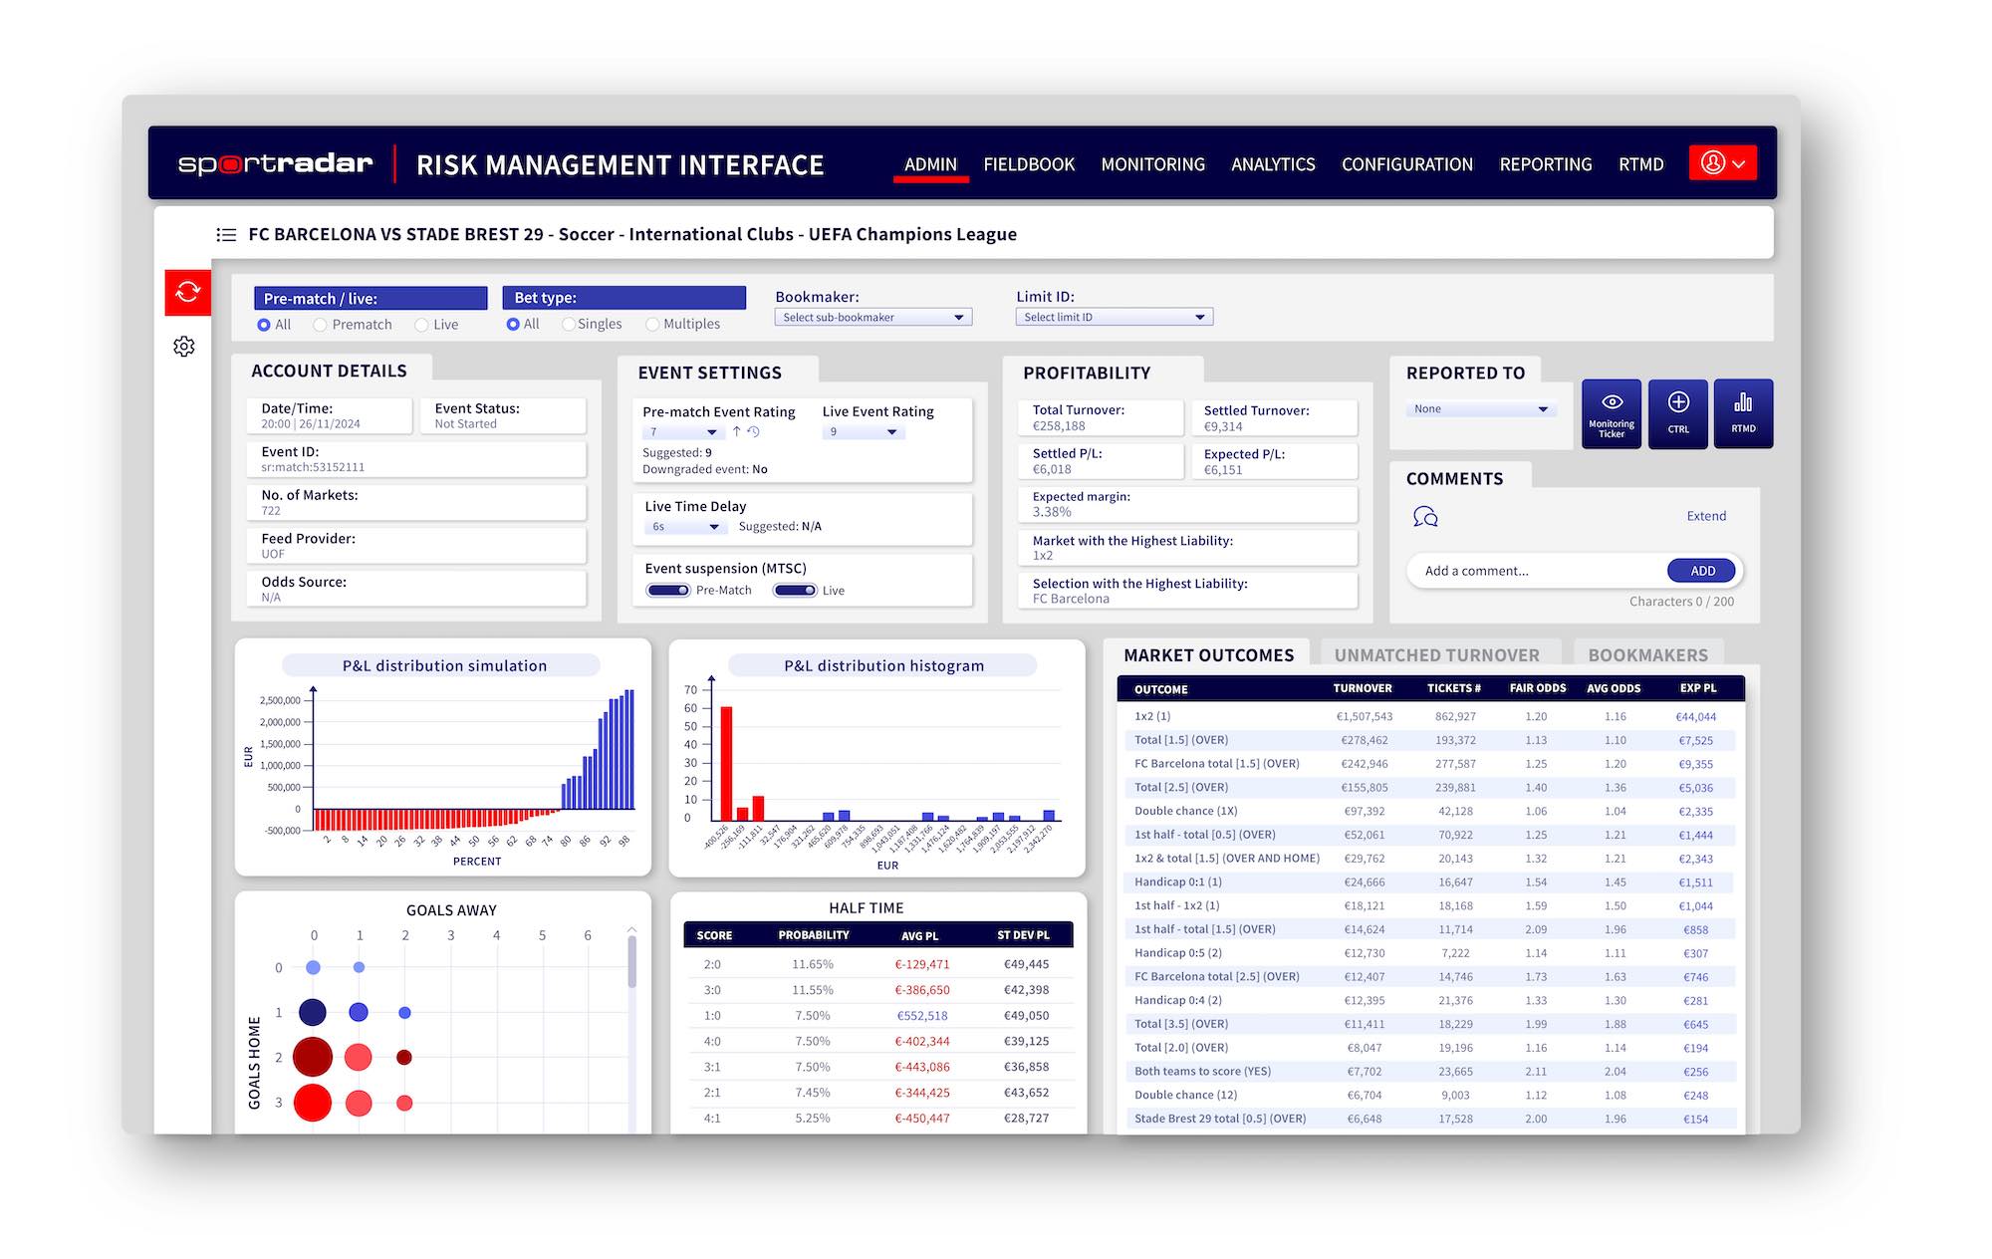Open the MONITORING menu
The height and width of the screenshot is (1259, 1992).
click(x=1152, y=164)
